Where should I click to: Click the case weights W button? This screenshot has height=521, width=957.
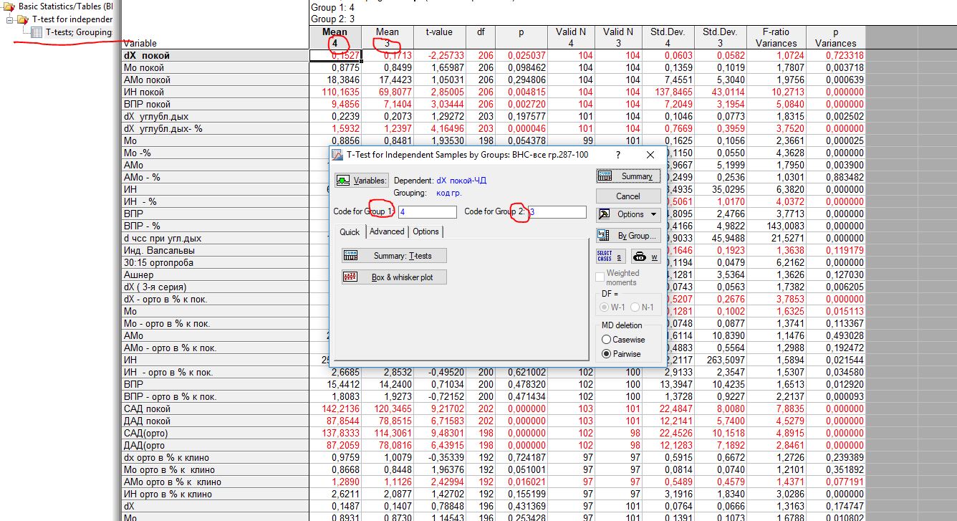pos(645,256)
